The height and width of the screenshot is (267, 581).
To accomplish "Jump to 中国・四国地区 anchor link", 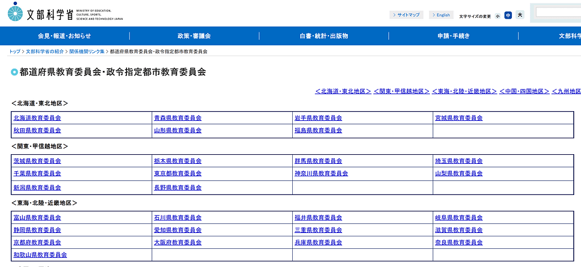I will pyautogui.click(x=524, y=91).
